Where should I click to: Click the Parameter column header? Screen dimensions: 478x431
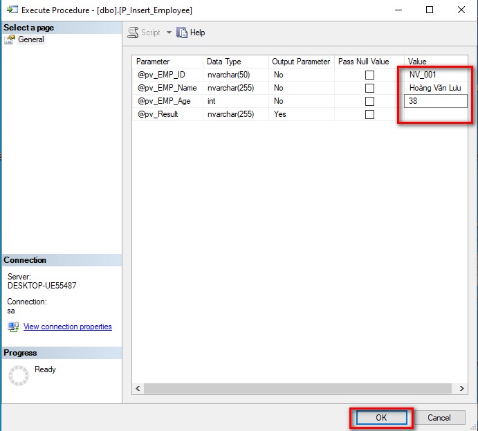[x=167, y=62]
